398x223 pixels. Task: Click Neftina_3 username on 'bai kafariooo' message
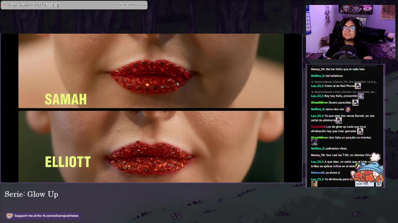pos(318,76)
